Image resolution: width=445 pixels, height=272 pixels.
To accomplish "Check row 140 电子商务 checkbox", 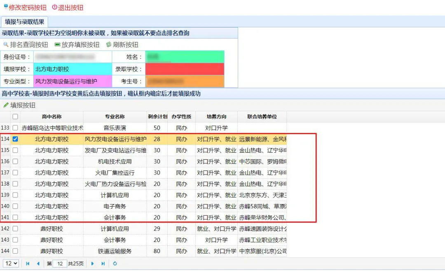I will tap(15, 206).
